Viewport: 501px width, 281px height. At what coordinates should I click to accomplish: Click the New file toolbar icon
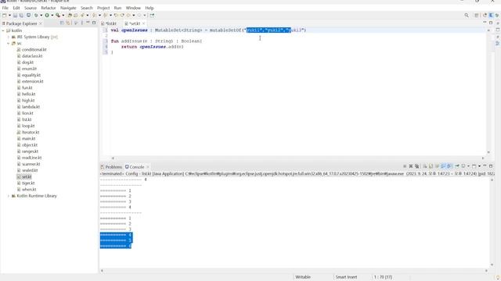tap(4, 16)
